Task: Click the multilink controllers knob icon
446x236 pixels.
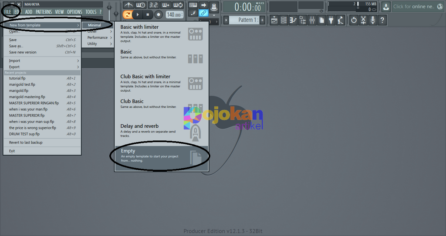Action: tap(214, 7)
